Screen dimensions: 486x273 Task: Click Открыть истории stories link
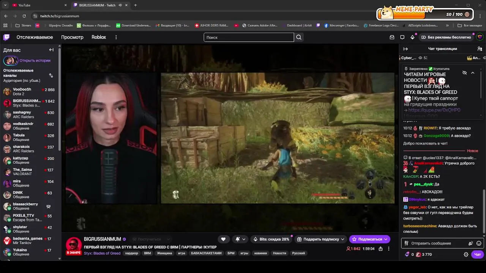35,60
